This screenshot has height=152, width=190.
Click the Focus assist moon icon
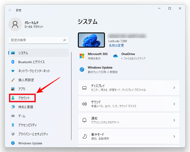tap(84, 136)
